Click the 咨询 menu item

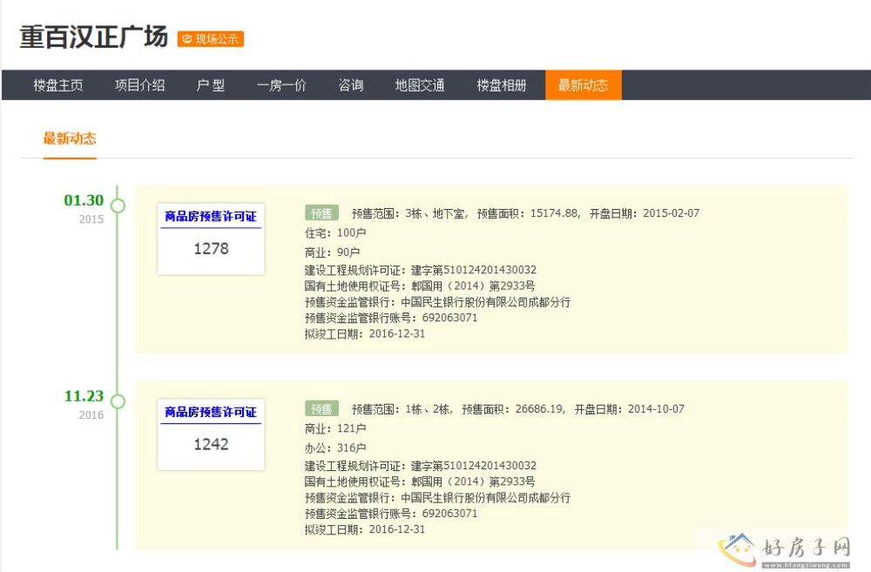(x=351, y=85)
